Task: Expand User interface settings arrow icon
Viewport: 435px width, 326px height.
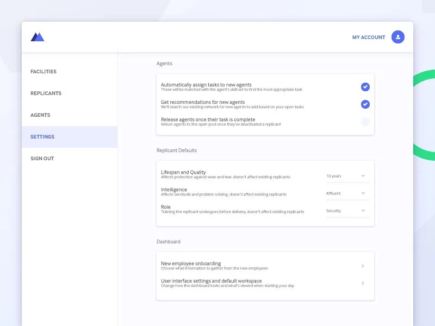Action: 363,283
